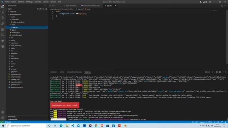The image size is (228, 128).
Task: Split the terminal panel
Action: [x=217, y=72]
